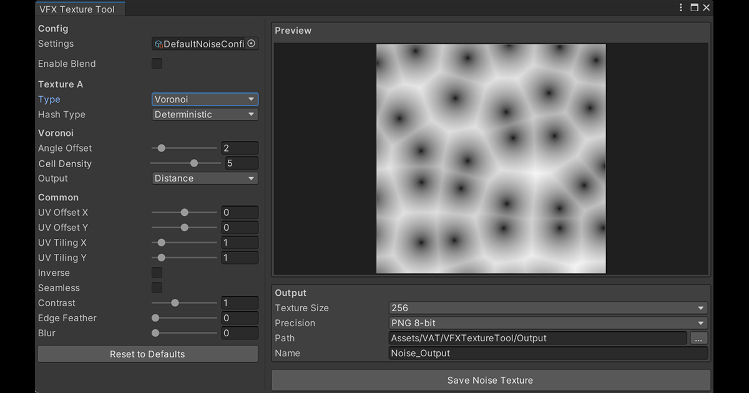Click the UV Tiling Y slider

pyautogui.click(x=184, y=258)
